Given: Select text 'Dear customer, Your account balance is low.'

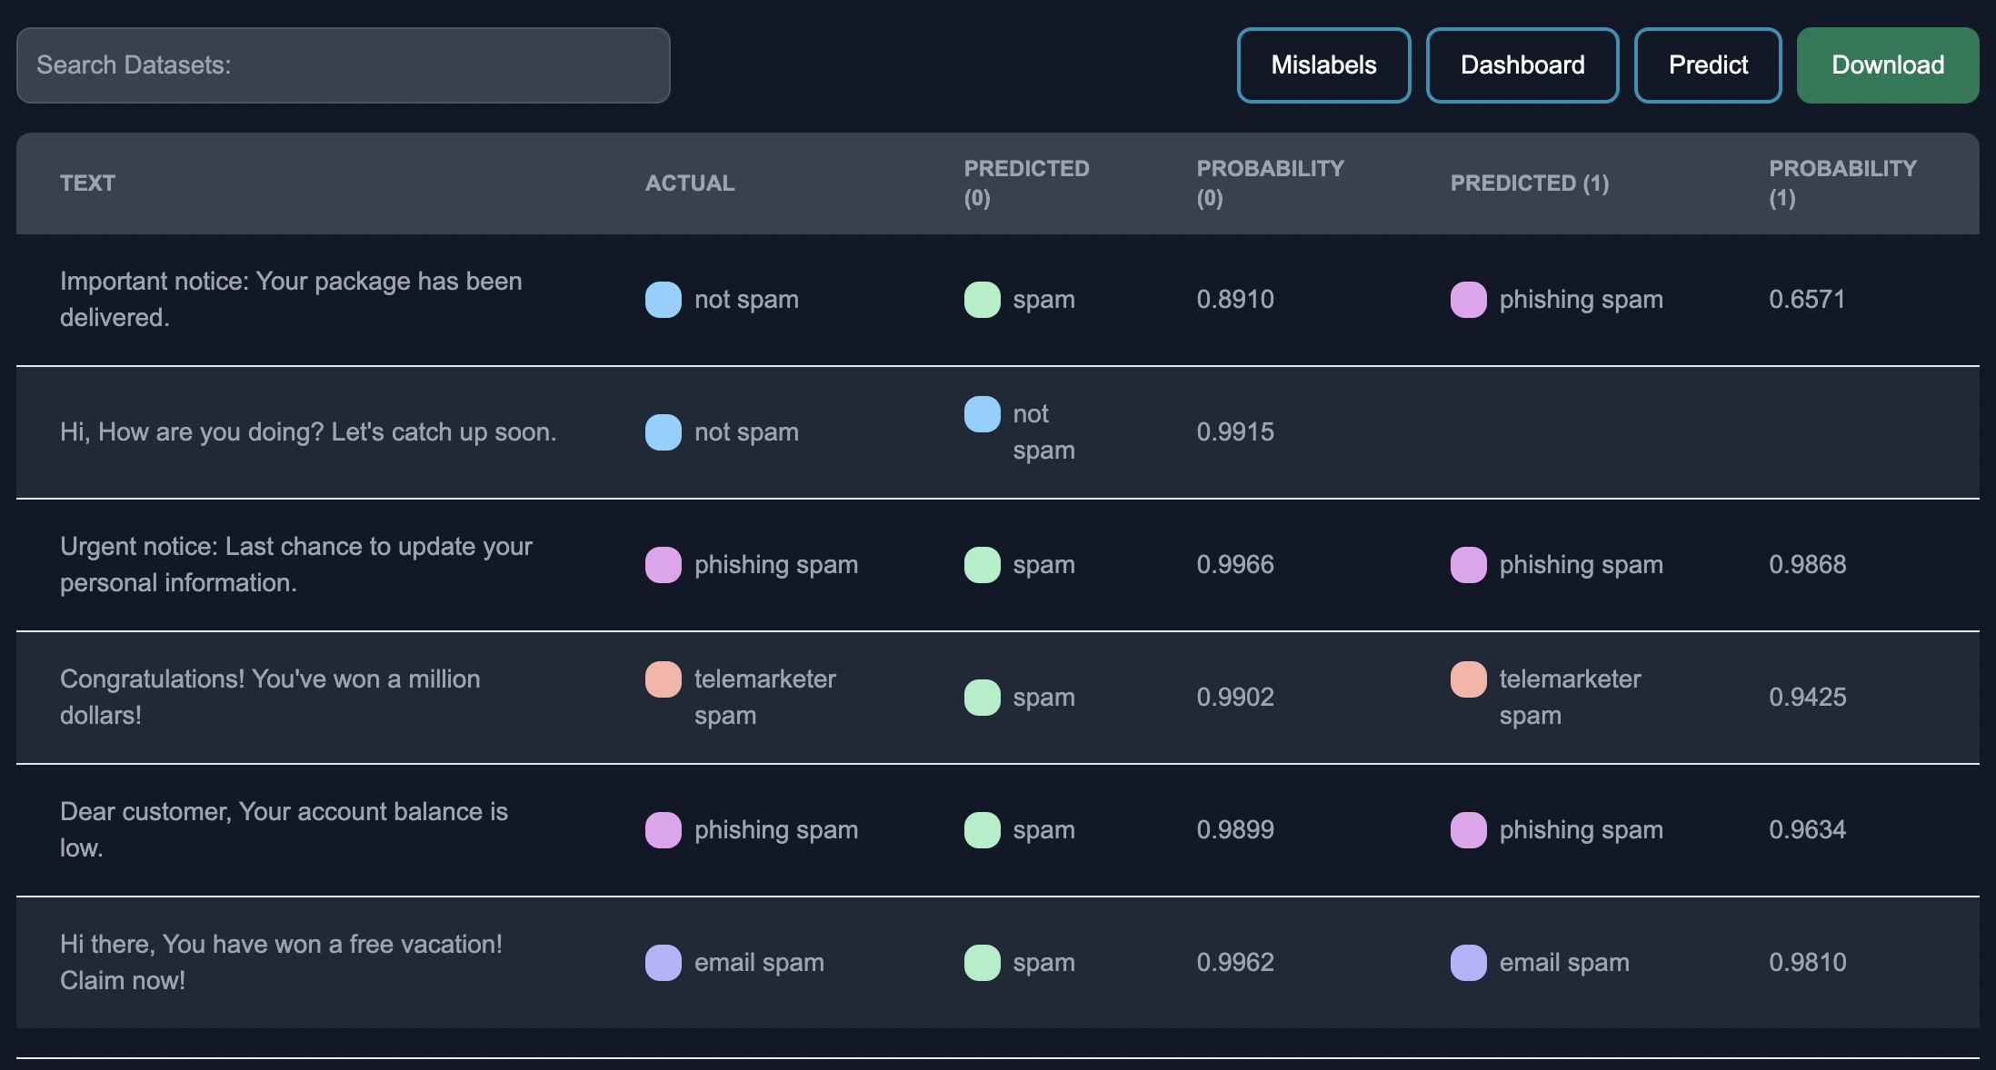Looking at the screenshot, I should tap(284, 830).
